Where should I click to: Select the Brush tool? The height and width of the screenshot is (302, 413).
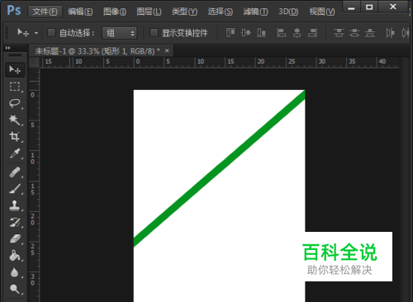15,189
